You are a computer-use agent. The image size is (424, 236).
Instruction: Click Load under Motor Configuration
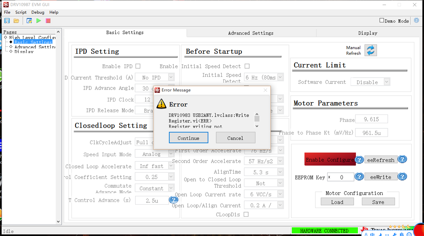click(337, 202)
